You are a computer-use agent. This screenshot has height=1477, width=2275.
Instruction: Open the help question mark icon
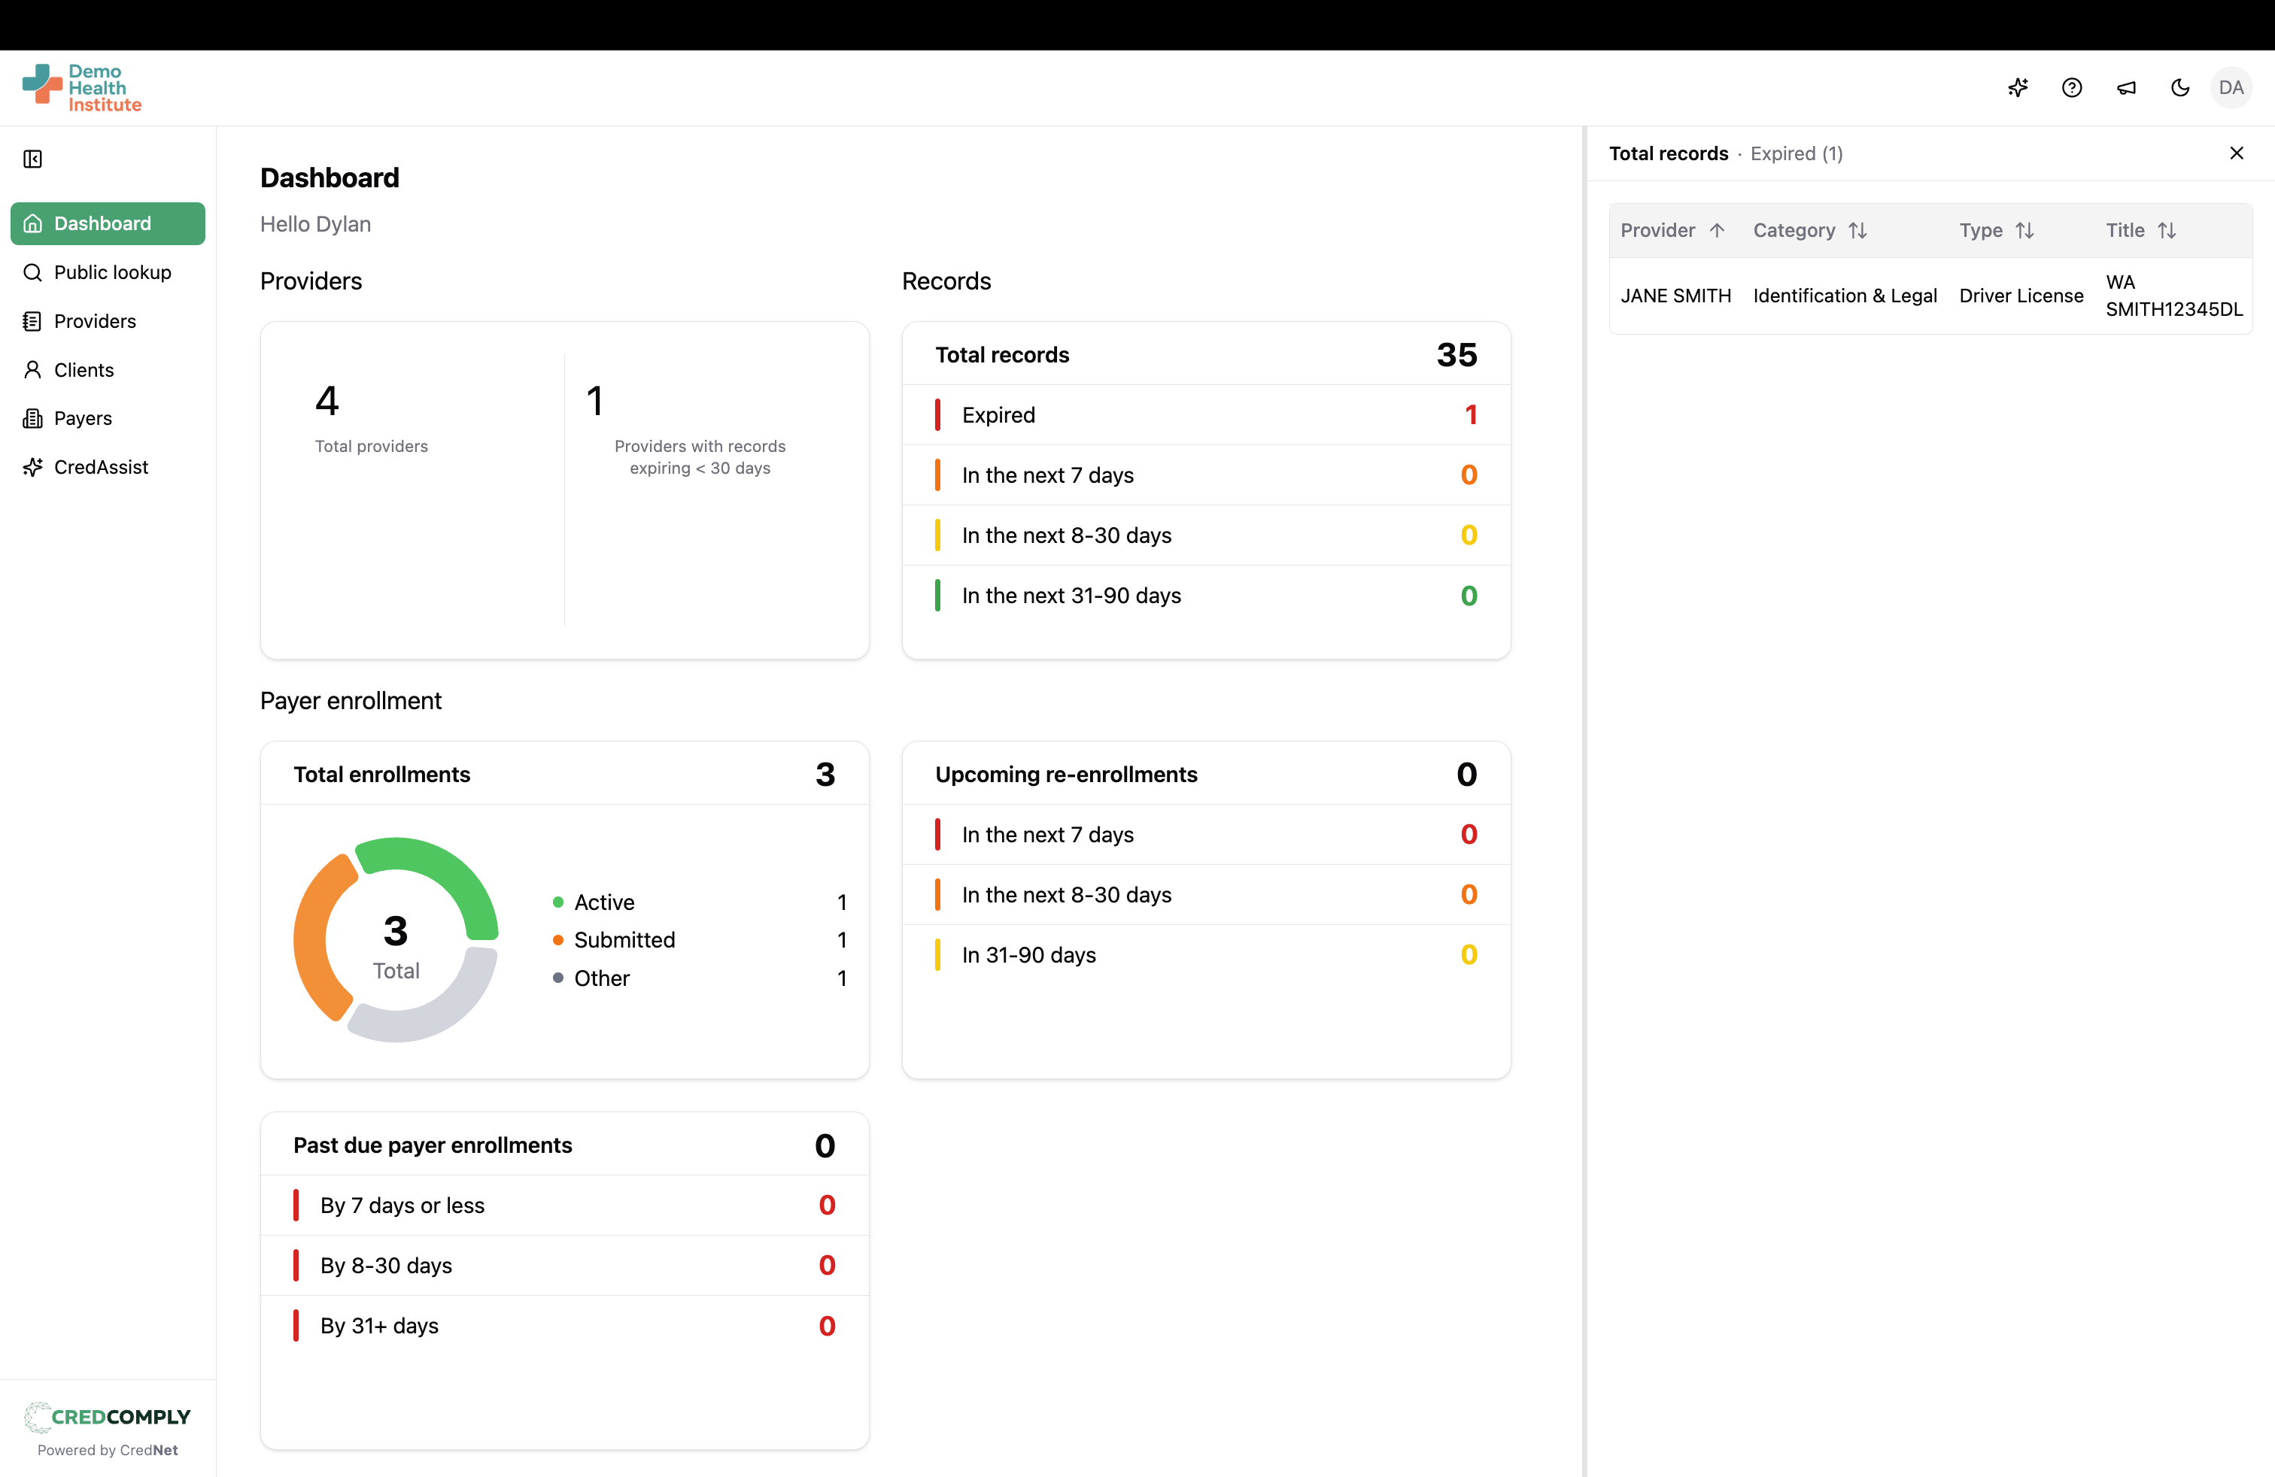2071,88
